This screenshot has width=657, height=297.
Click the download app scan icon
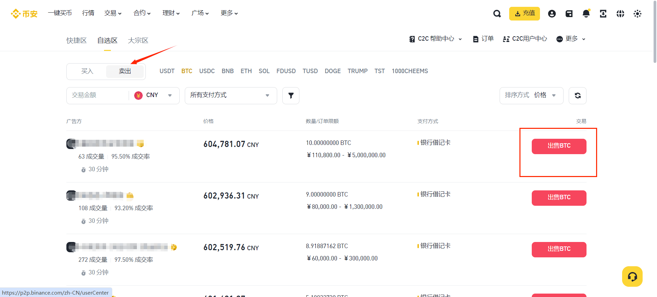pos(603,14)
